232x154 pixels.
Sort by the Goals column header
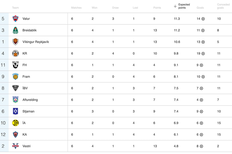(x=200, y=8)
